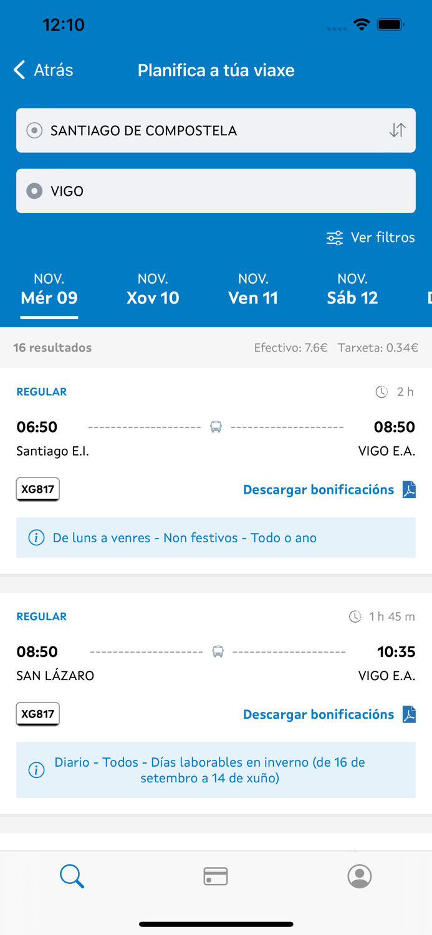Tap the back chevron next to Atrás
Viewport: 432px width, 935px height.
coord(17,70)
